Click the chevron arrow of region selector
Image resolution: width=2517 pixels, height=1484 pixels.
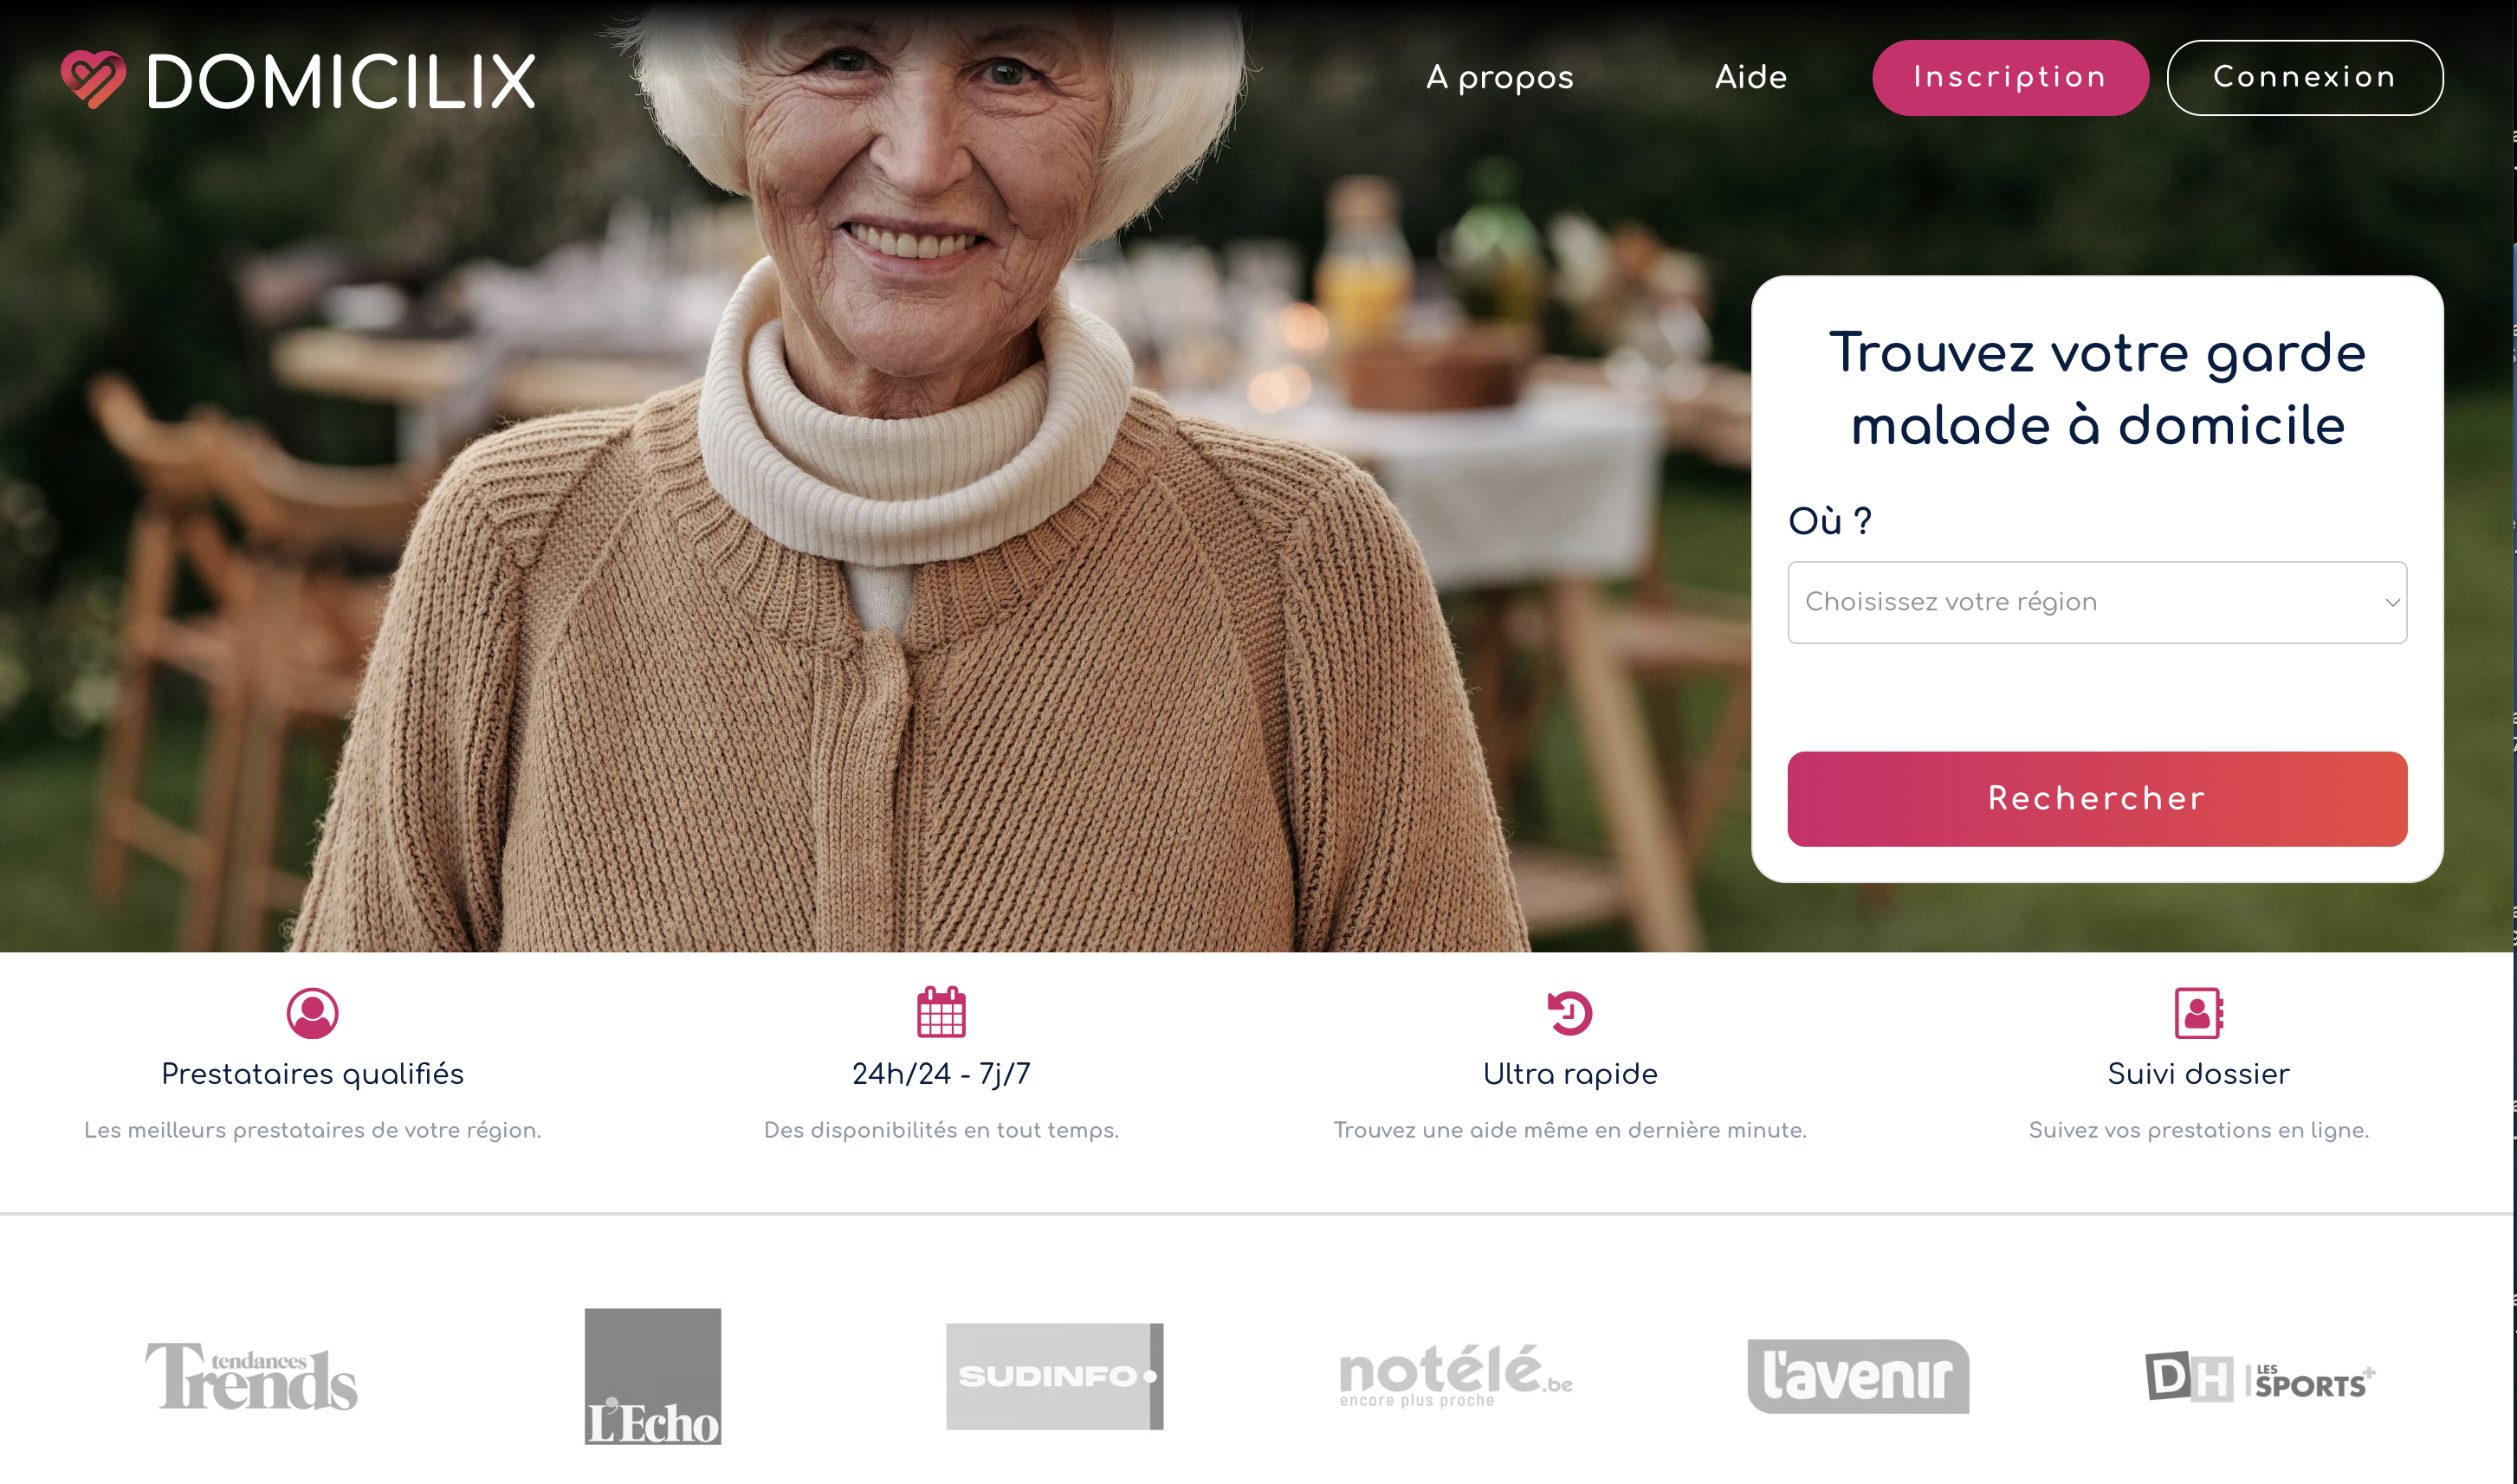2392,603
